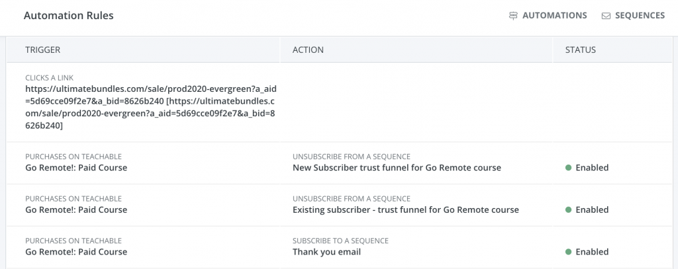The height and width of the screenshot is (269, 678).
Task: Select the last Go Remote!: Paid Course trigger
Action: [x=76, y=252]
